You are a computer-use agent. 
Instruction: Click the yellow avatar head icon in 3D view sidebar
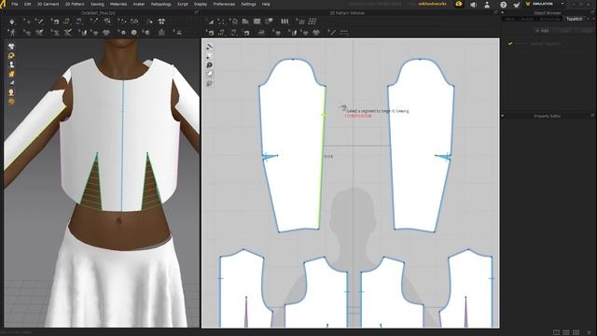tap(11, 92)
